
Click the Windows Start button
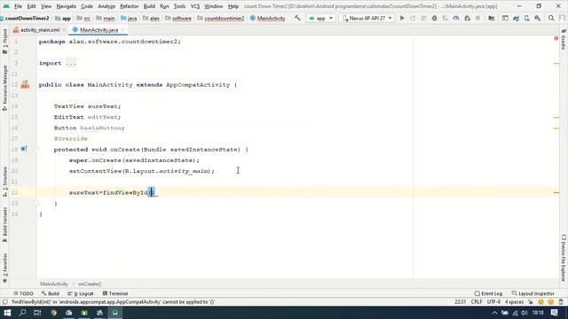click(7, 313)
